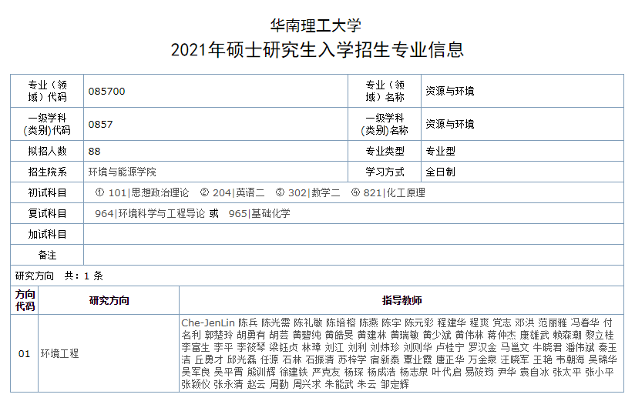The image size is (635, 401).
Task: Click advisor name 万金泉
Action: 482,359
